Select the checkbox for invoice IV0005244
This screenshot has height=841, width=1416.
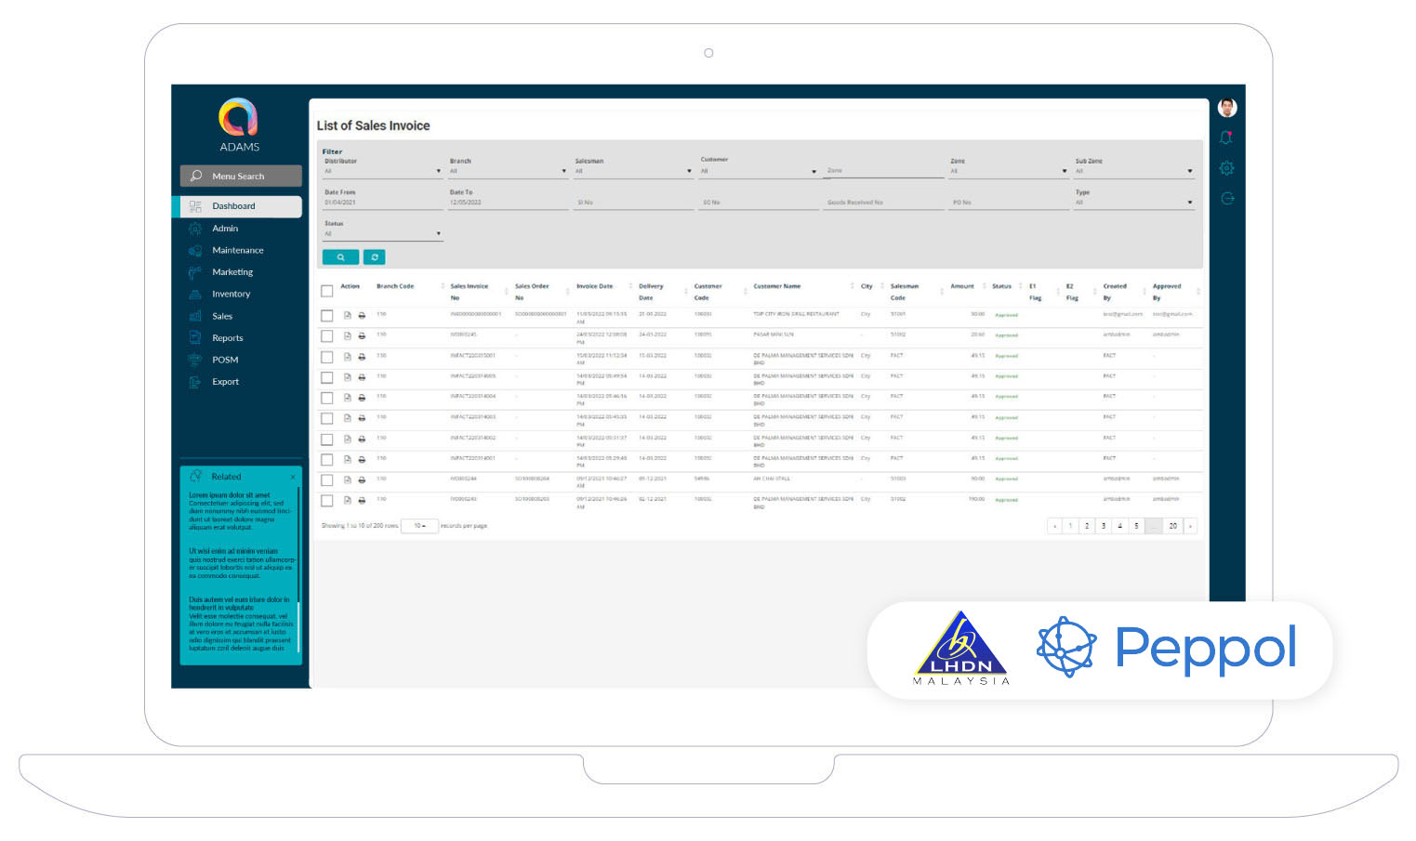click(327, 480)
